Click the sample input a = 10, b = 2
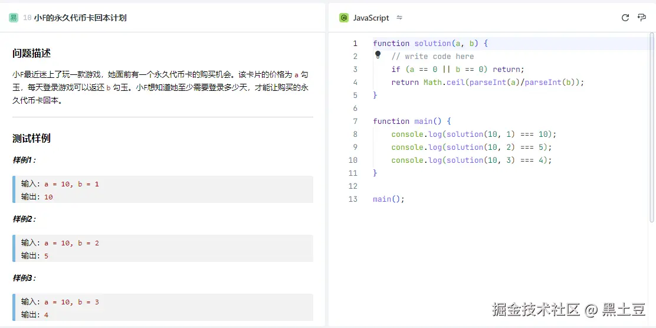This screenshot has width=656, height=328. coord(71,242)
